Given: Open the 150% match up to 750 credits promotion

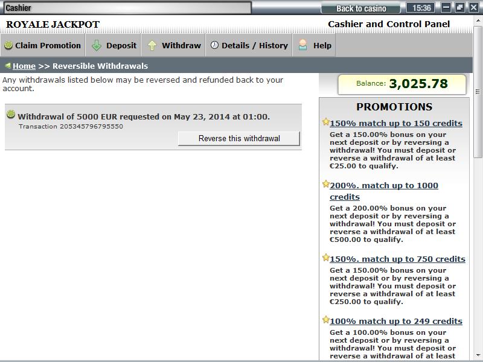Looking at the screenshot, I should pyautogui.click(x=397, y=259).
